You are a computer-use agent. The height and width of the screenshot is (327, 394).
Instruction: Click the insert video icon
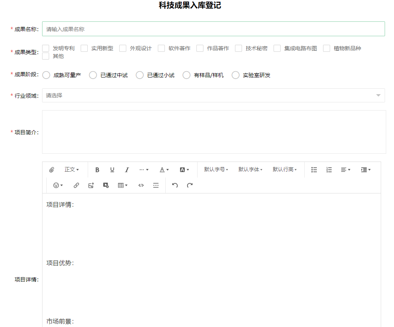tap(106, 185)
